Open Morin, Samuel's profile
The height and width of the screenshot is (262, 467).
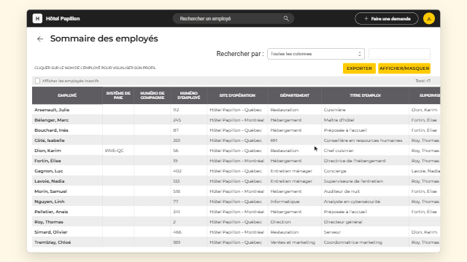click(50, 191)
